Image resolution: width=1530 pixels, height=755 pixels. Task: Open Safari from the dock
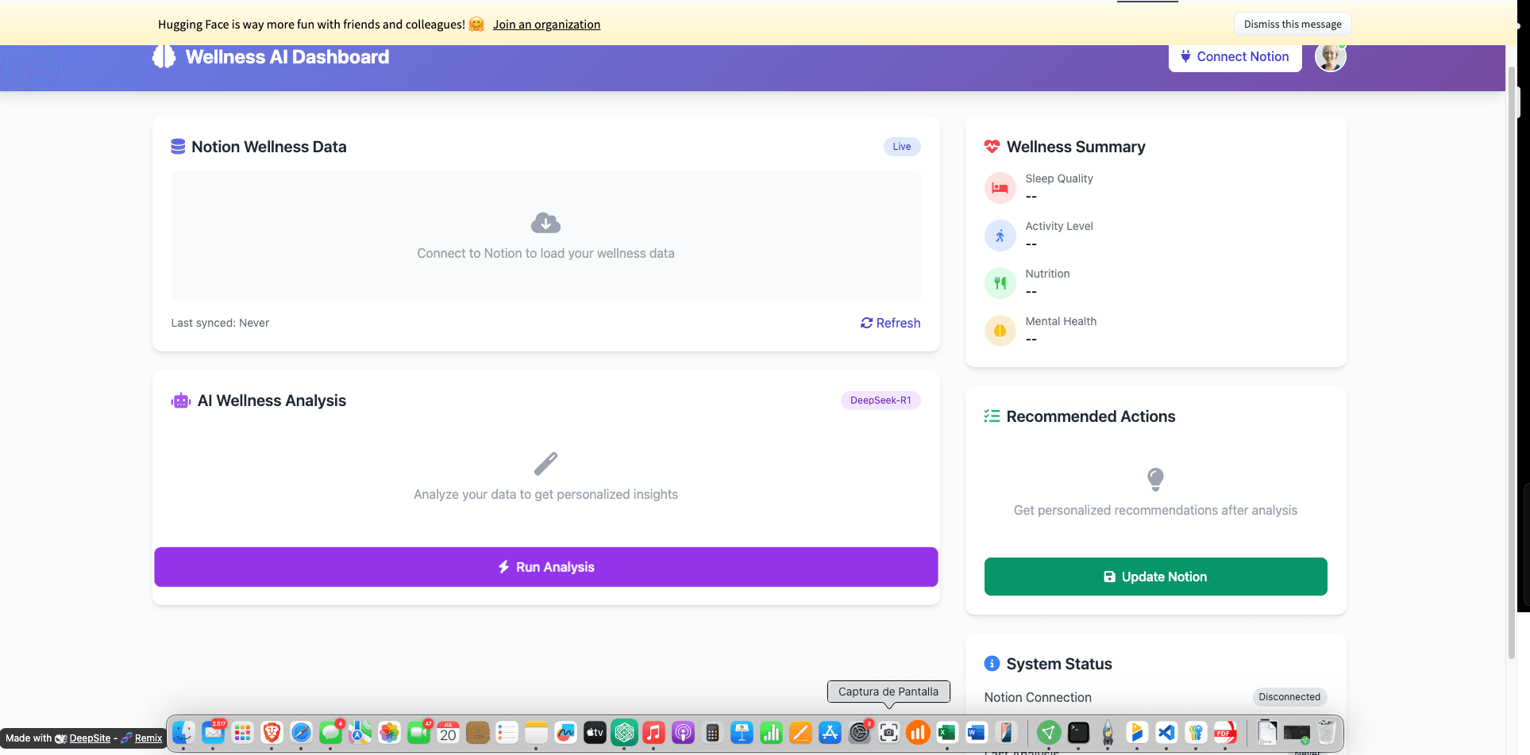301,733
